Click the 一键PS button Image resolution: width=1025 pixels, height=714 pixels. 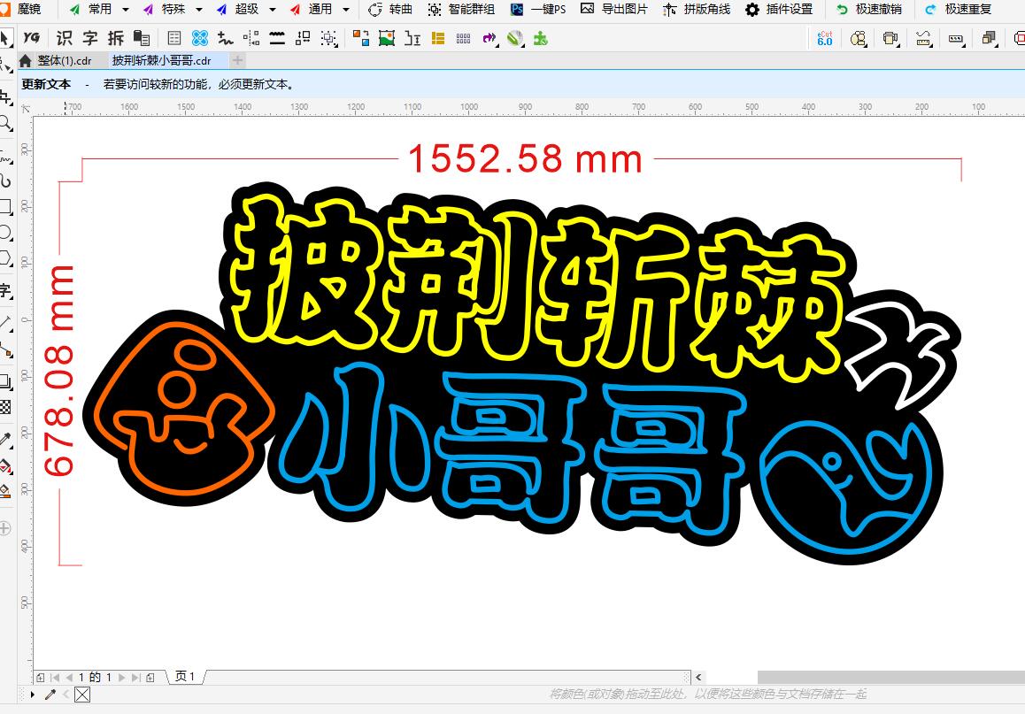538,9
